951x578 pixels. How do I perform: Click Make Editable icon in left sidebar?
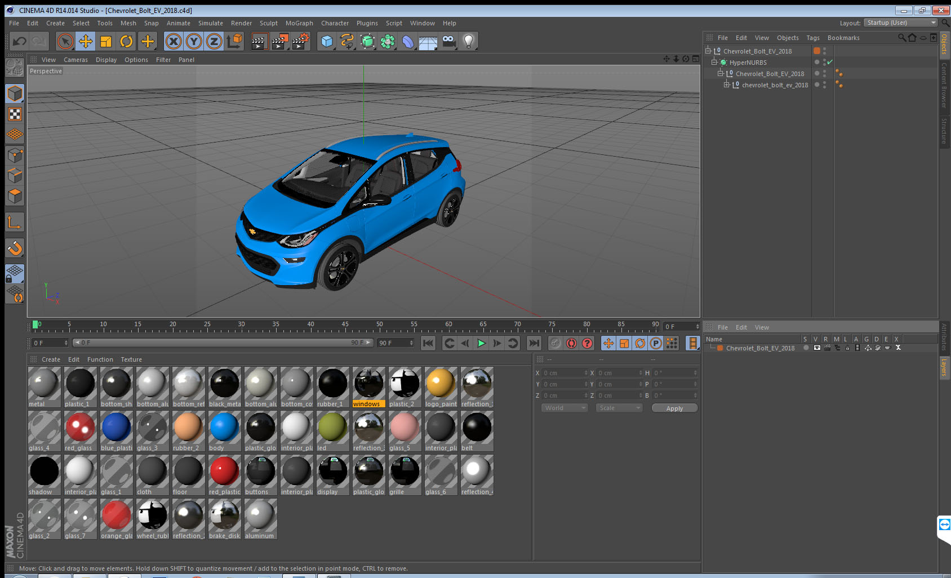tap(15, 68)
